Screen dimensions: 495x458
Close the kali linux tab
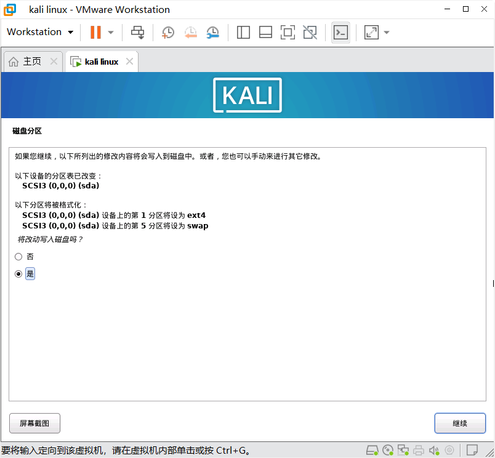(x=129, y=61)
